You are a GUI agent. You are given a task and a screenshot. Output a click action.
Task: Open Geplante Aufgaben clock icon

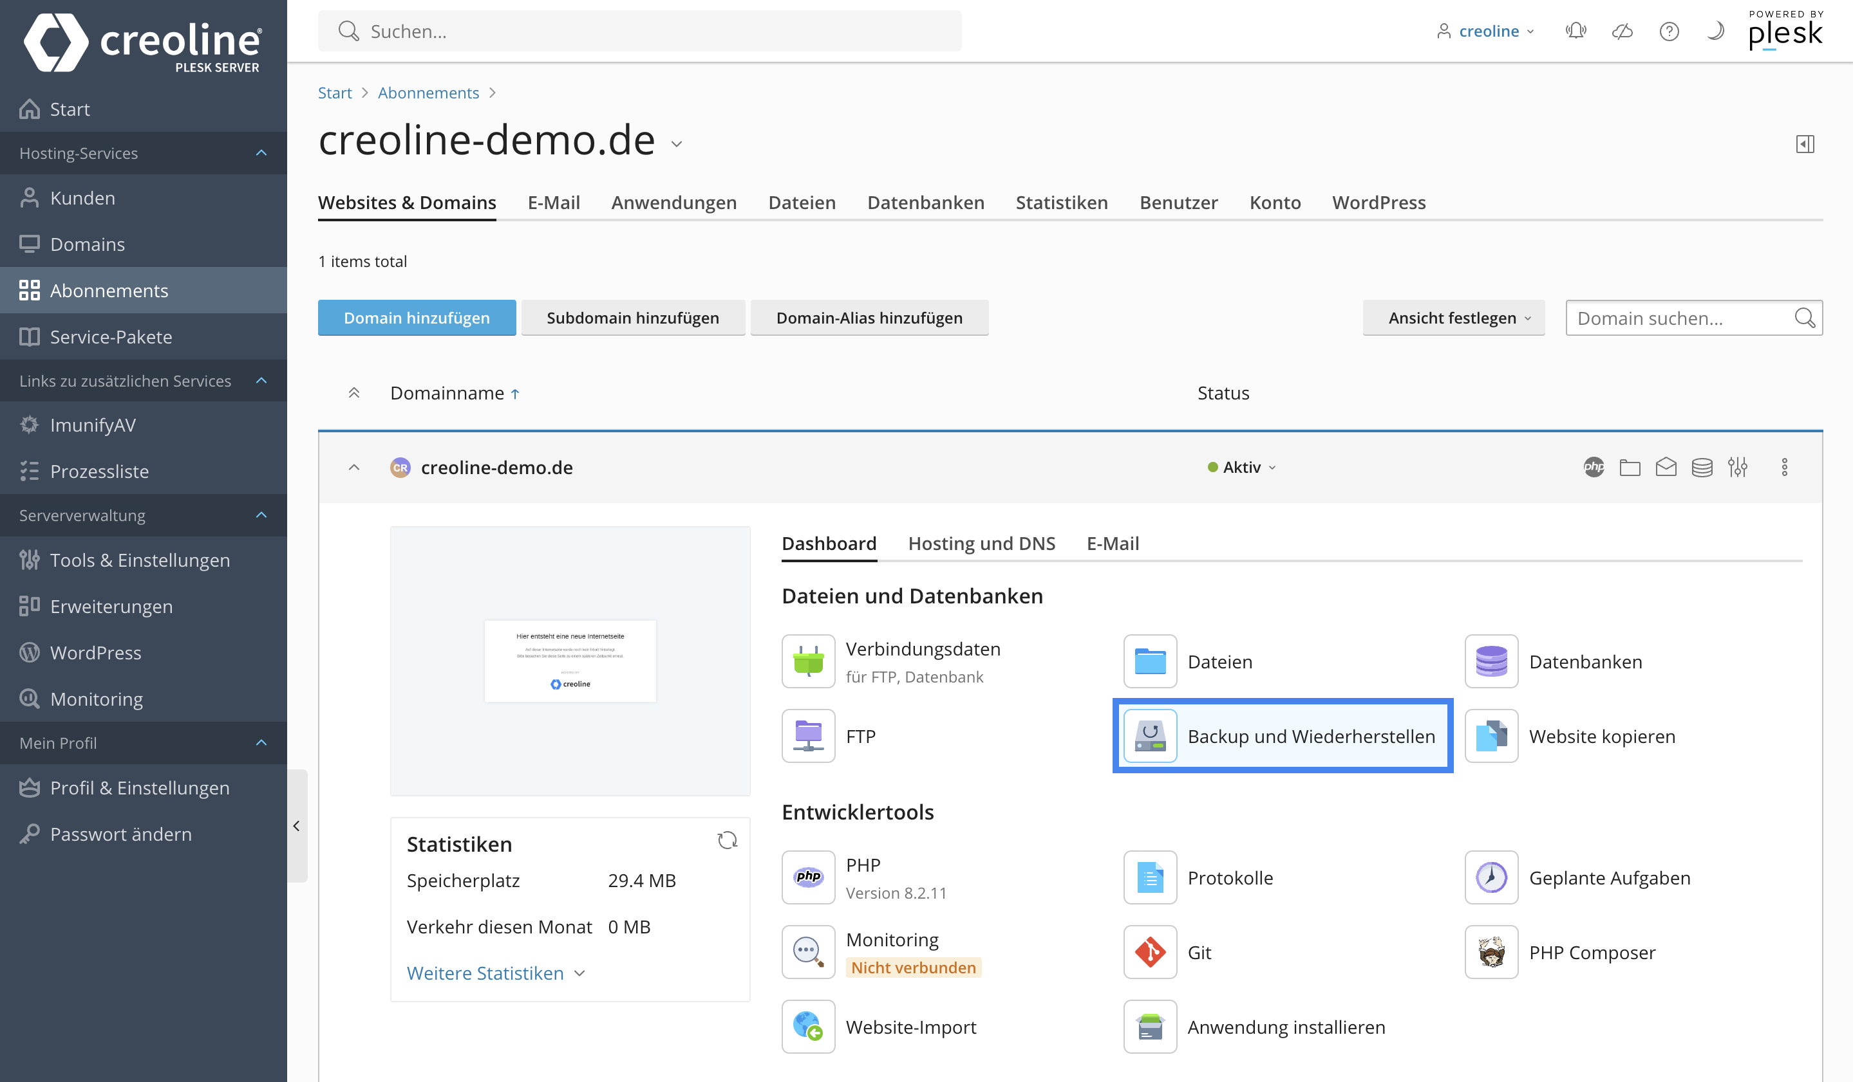pos(1491,878)
